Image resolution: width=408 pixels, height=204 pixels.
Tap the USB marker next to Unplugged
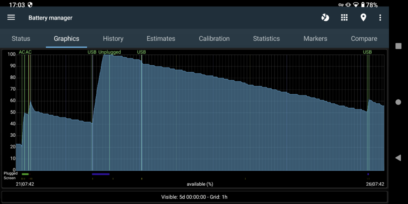click(92, 52)
